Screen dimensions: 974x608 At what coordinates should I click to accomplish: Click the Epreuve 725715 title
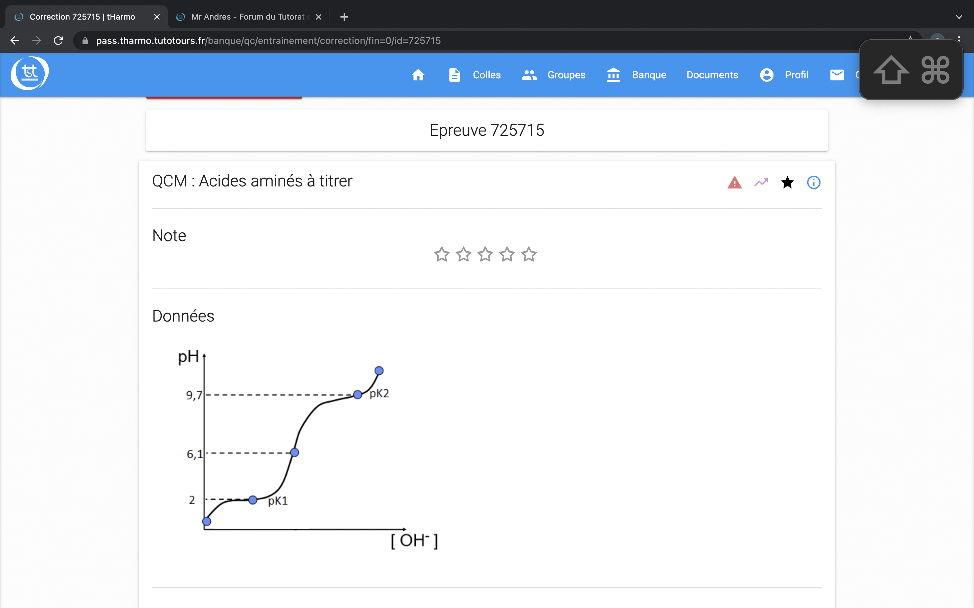pyautogui.click(x=487, y=130)
